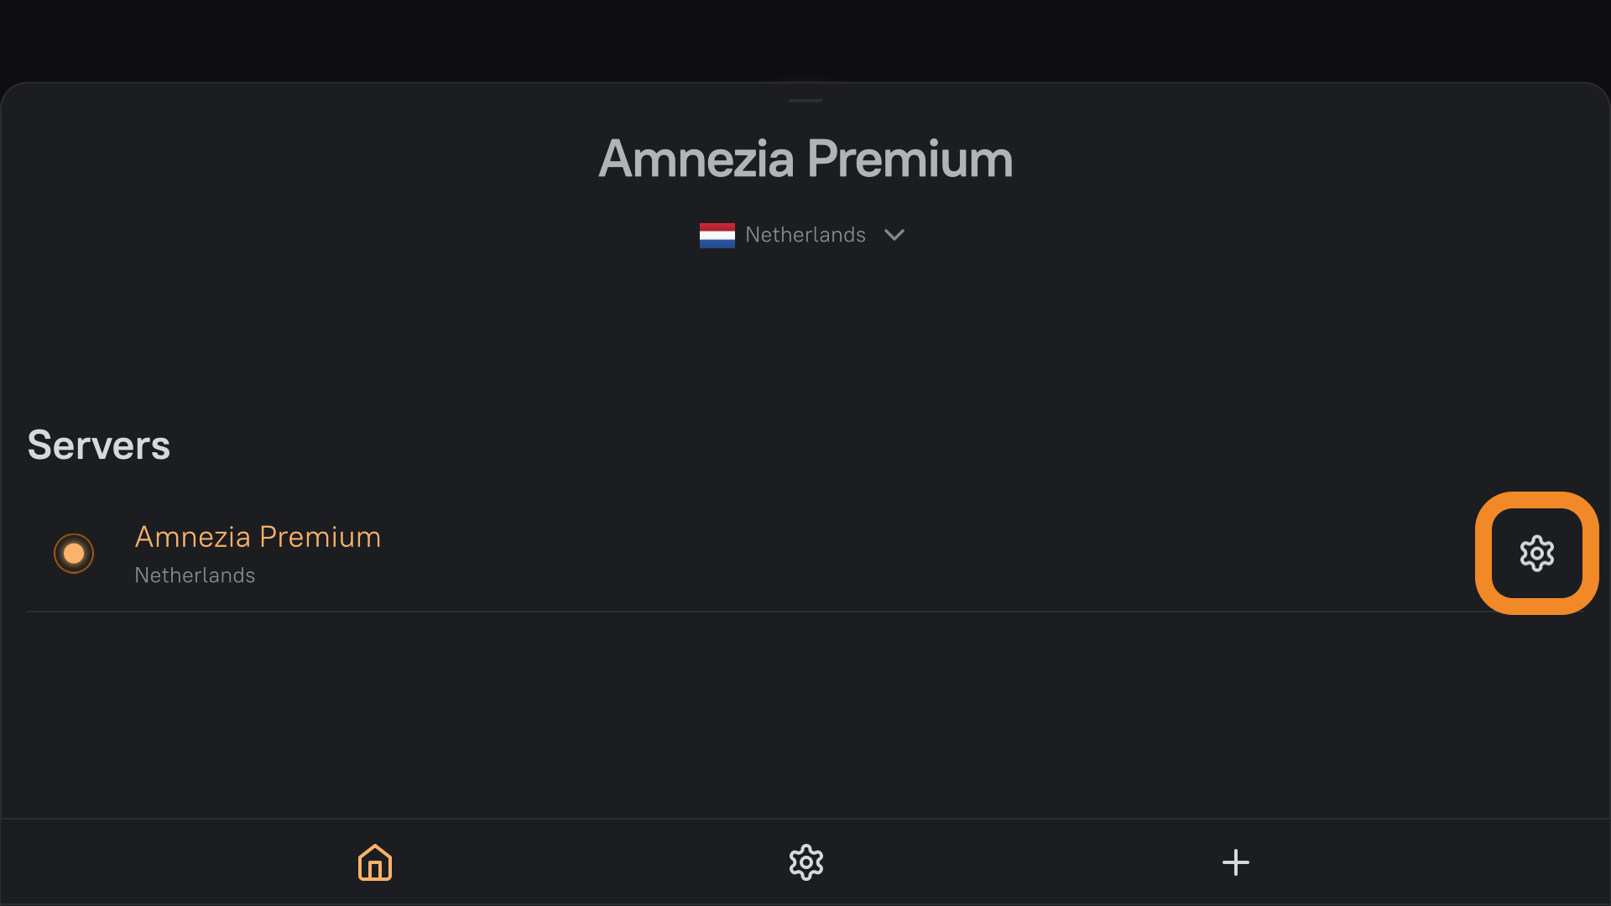Open settings for the Amnezia Premium server
The width and height of the screenshot is (1611, 906).
[1536, 554]
